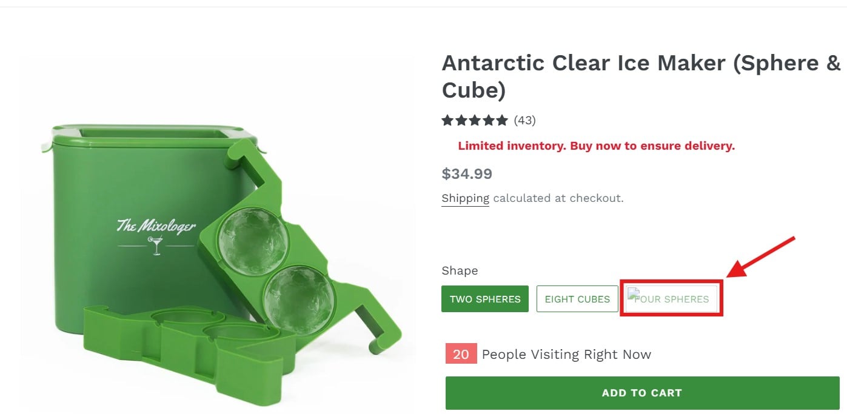847x414 pixels.
Task: Click the red 20 visitors badge
Action: click(461, 354)
